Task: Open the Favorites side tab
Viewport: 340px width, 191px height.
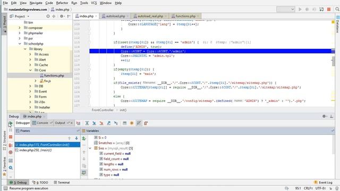Action: pos(4,167)
